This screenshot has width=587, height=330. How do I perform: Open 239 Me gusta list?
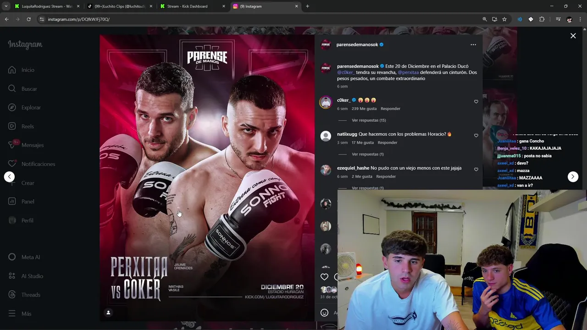(x=364, y=109)
